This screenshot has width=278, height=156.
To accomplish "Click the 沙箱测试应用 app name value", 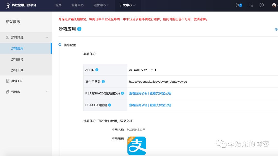I will 136,130.
